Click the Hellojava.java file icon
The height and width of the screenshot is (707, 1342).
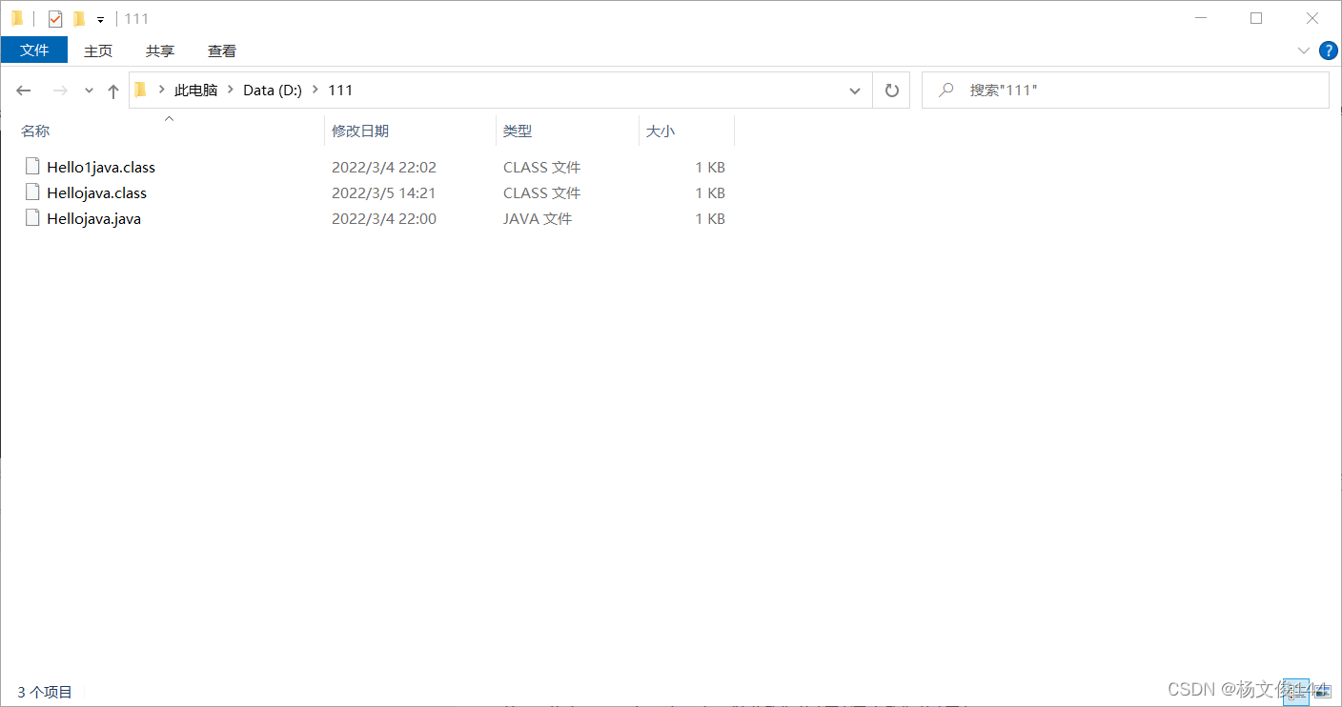tap(33, 217)
